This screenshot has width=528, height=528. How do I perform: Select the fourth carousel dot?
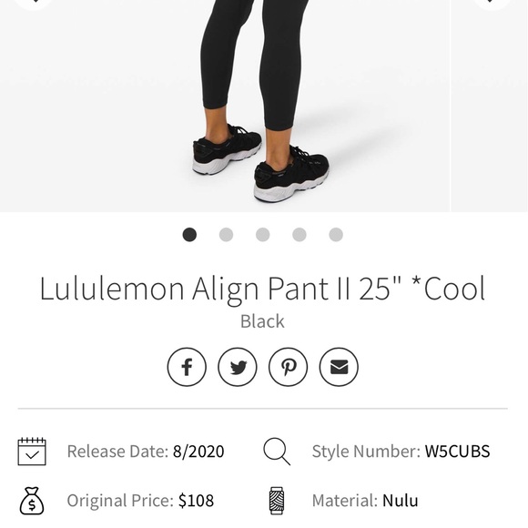300,234
